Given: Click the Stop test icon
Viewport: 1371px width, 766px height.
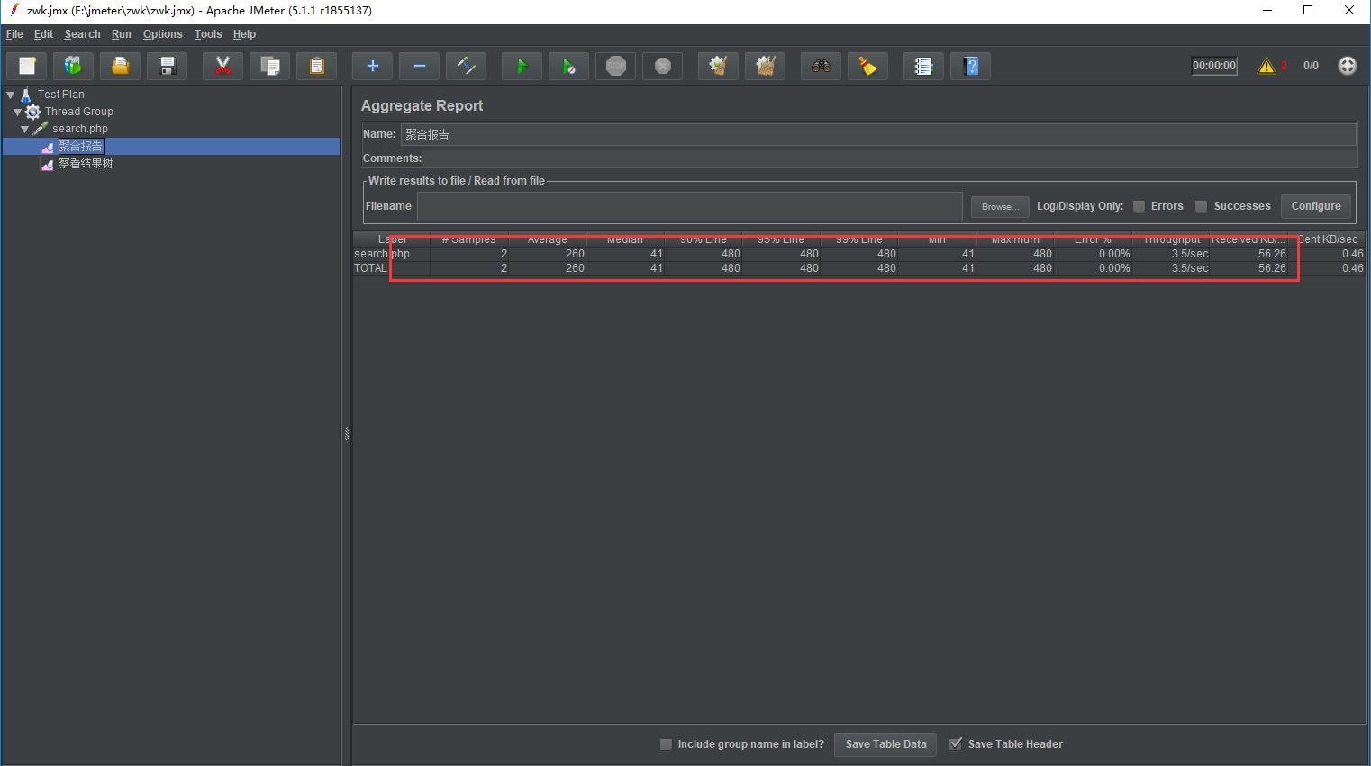Looking at the screenshot, I should [x=616, y=66].
